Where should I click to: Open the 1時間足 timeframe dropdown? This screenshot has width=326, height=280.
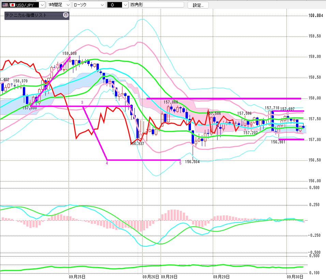(x=59, y=5)
